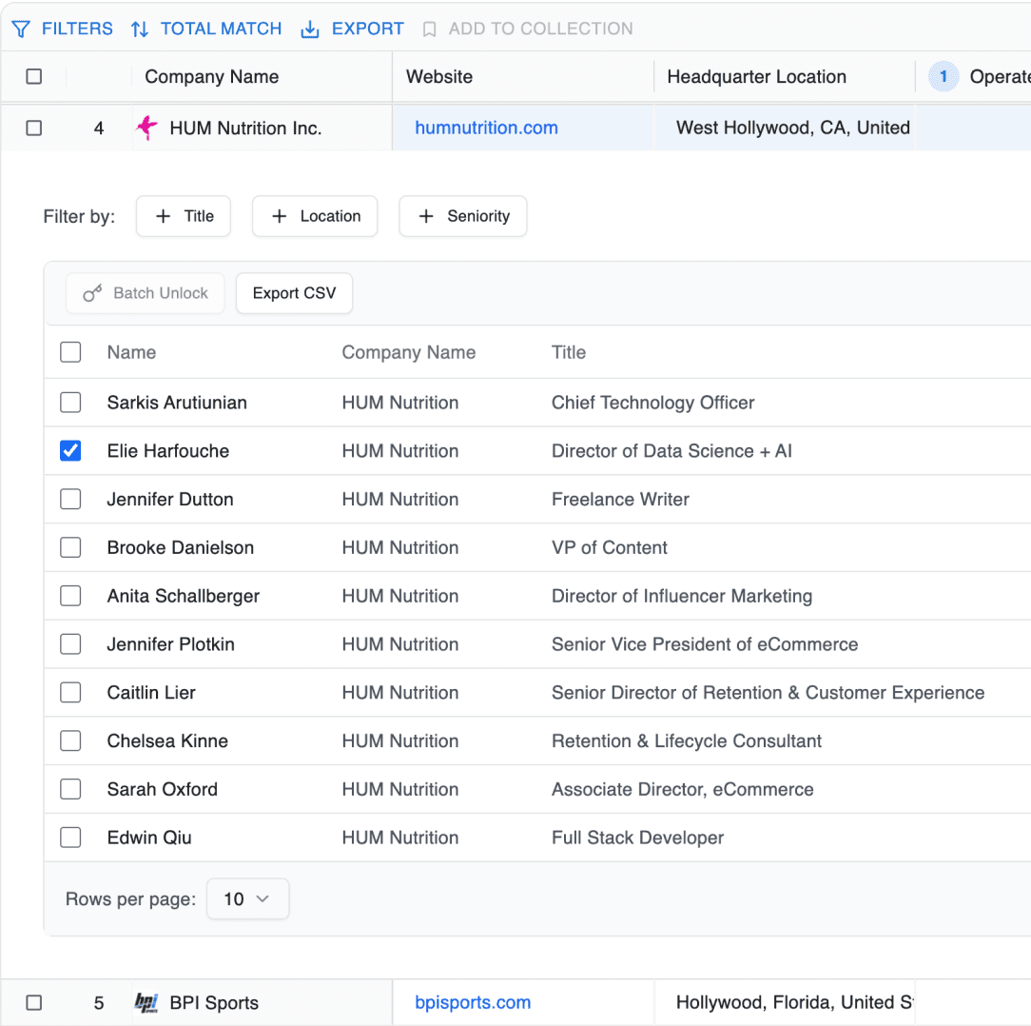Image resolution: width=1031 pixels, height=1026 pixels.
Task: Click the Company Name column header
Action: click(212, 77)
